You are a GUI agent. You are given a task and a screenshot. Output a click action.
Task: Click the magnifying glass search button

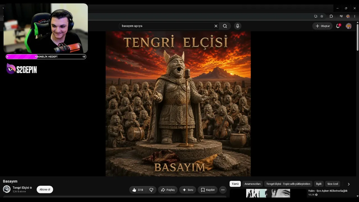click(x=225, y=26)
